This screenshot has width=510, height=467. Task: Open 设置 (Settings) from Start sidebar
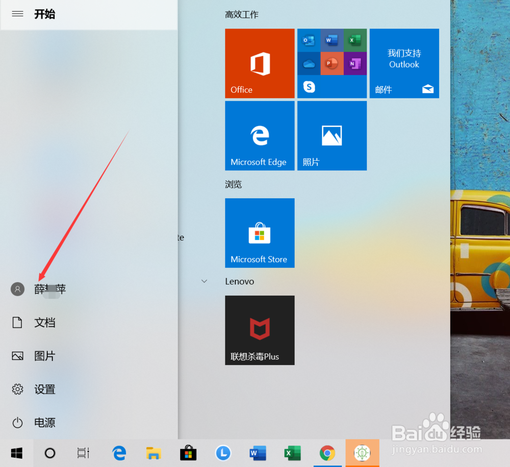tap(34, 390)
